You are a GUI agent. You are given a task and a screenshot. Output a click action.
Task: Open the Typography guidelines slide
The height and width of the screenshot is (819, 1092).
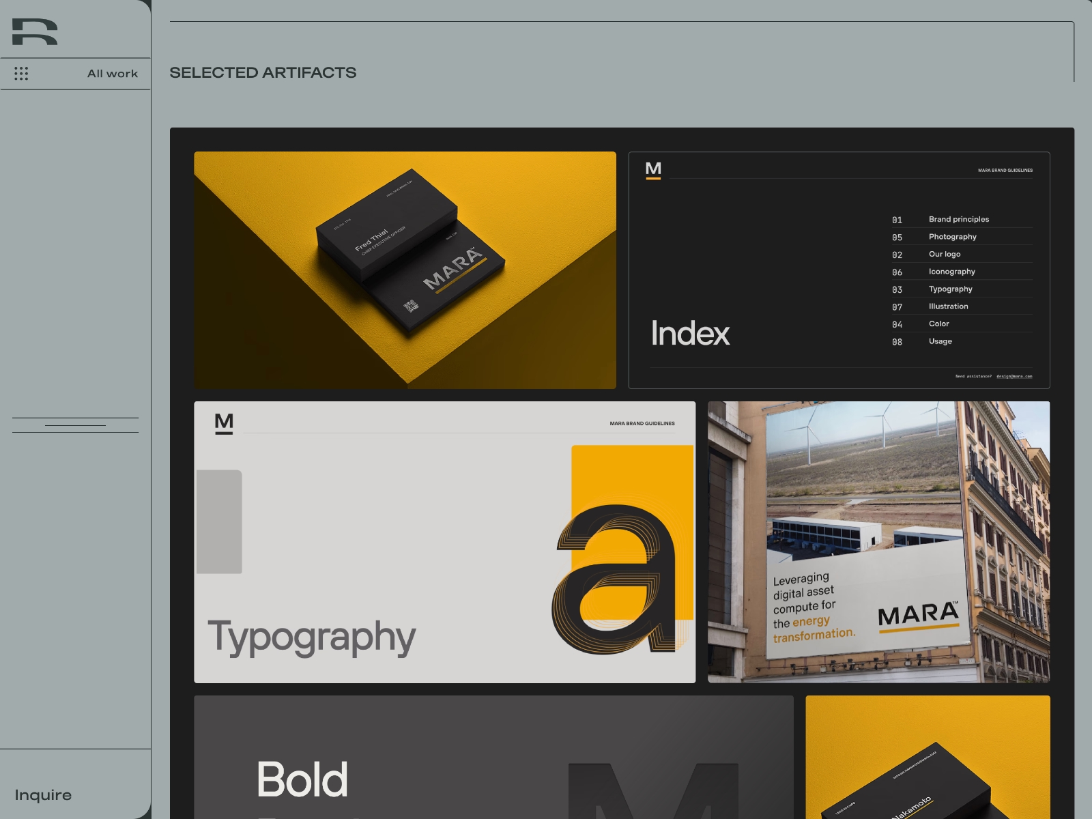coord(445,542)
